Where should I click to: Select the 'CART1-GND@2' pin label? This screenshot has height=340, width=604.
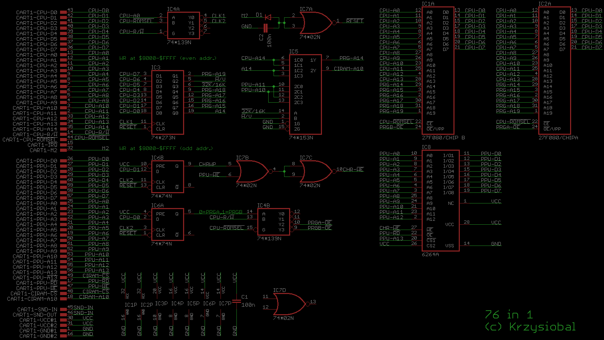coord(38,336)
